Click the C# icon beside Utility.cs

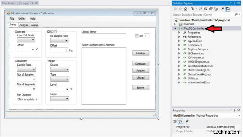185,79
